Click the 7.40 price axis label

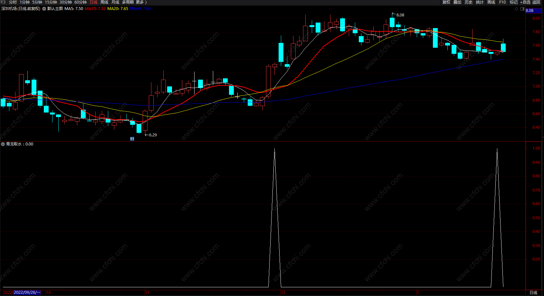[x=536, y=59]
